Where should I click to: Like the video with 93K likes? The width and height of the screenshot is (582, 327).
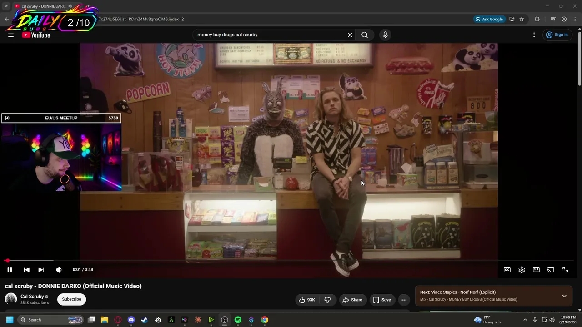[x=306, y=300]
